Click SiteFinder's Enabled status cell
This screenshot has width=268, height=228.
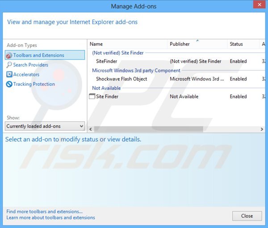click(238, 61)
